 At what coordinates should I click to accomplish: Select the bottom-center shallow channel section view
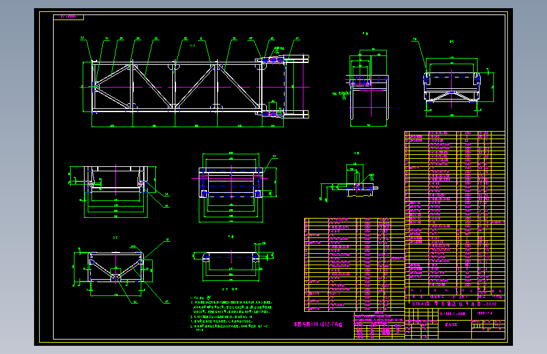click(232, 262)
